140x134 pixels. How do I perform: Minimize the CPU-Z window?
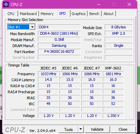(99, 4)
